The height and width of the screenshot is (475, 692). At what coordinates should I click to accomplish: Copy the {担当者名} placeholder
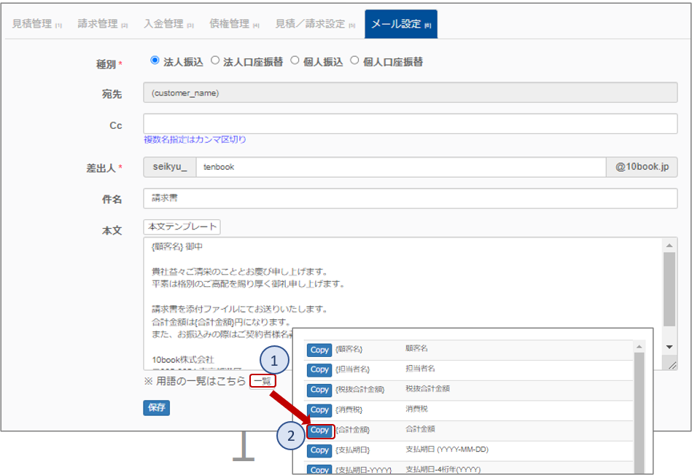click(319, 369)
